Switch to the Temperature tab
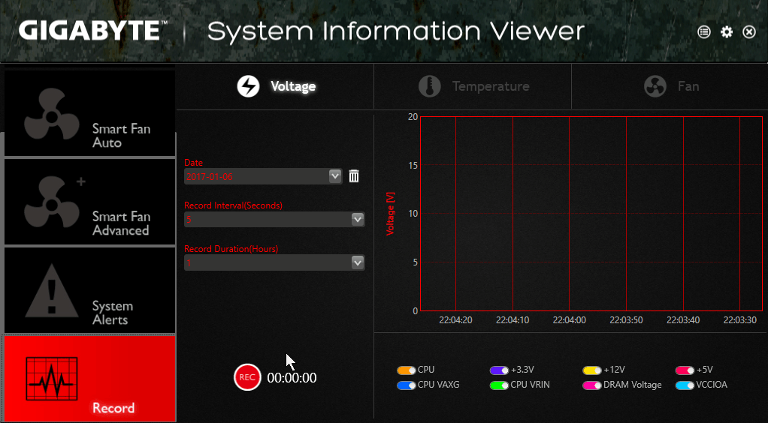The image size is (768, 423). (x=473, y=86)
